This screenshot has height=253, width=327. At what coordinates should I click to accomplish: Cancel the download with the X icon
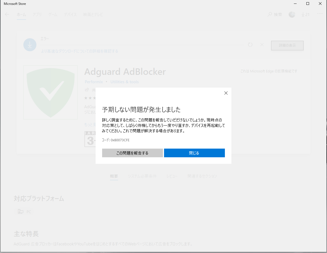pos(262,45)
